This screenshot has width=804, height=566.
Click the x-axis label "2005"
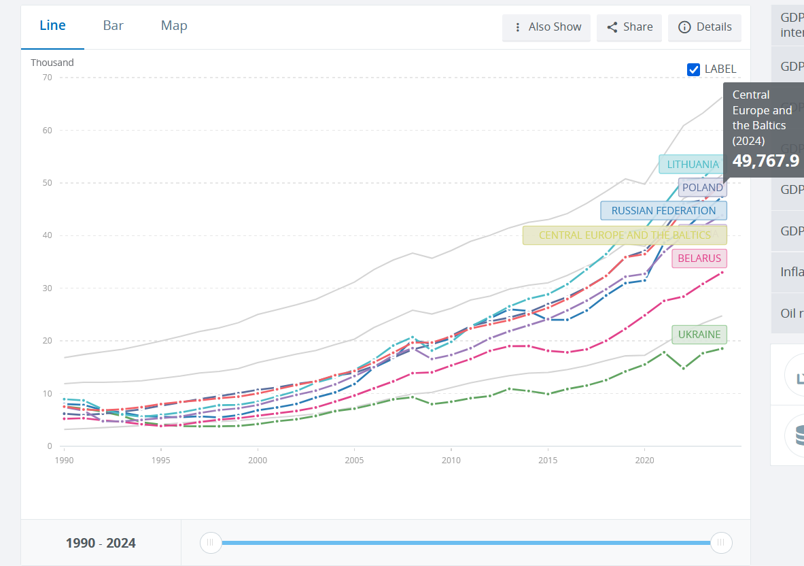pos(354,461)
